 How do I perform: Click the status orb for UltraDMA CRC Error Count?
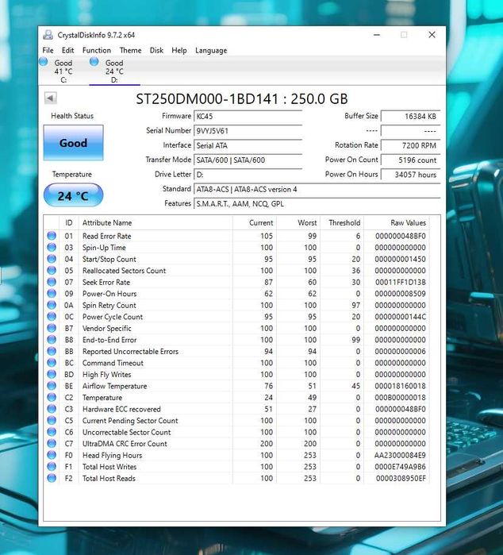(x=52, y=444)
